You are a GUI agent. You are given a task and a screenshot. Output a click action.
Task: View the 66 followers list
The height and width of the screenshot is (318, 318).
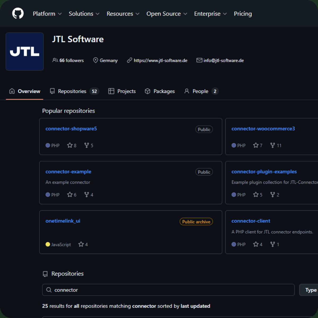[x=68, y=60]
